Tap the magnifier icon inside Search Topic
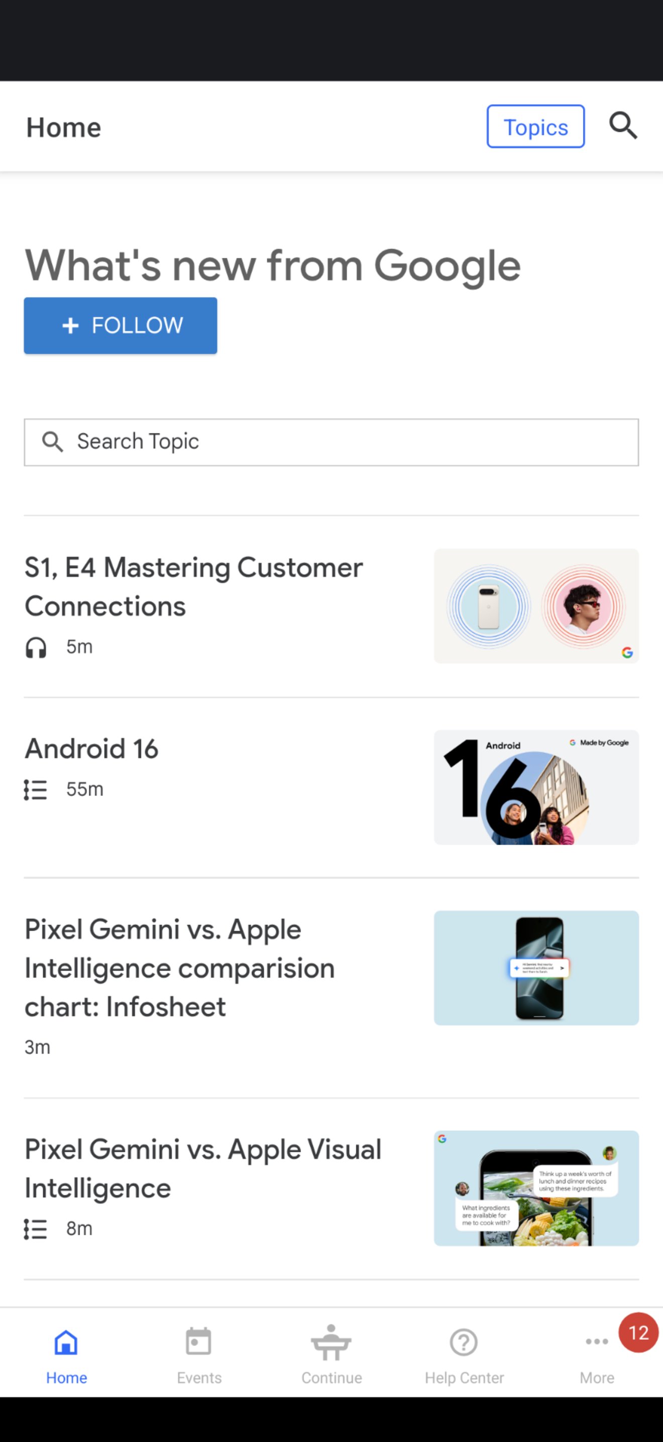 pyautogui.click(x=53, y=441)
